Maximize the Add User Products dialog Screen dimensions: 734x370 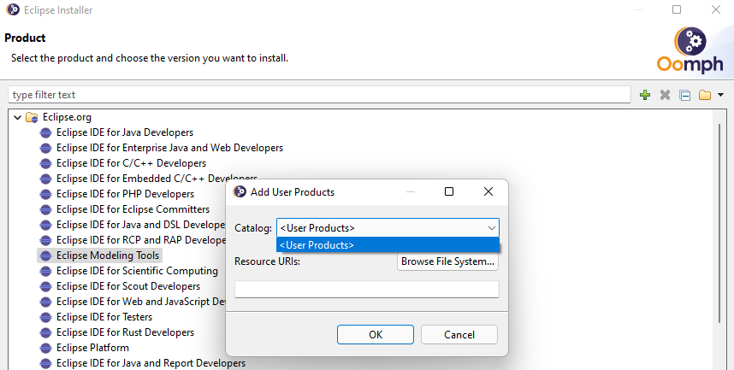[449, 191]
